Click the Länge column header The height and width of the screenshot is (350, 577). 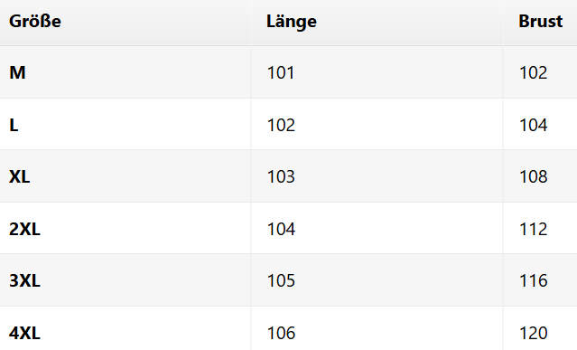[292, 22]
